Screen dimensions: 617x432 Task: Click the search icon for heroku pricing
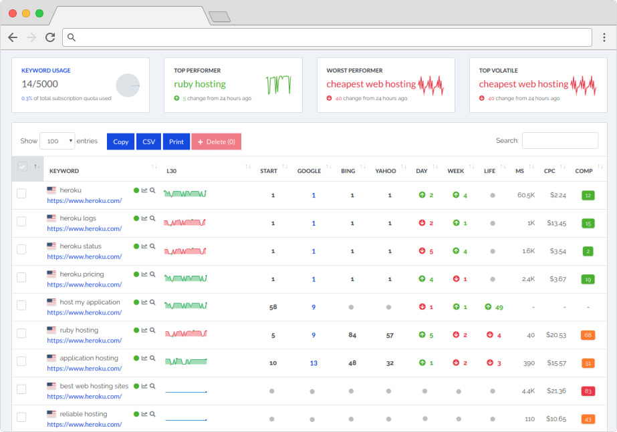(x=152, y=274)
